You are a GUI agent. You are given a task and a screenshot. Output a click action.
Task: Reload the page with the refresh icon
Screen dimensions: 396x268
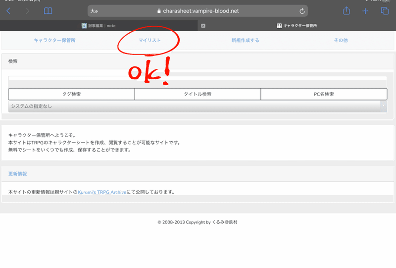pyautogui.click(x=302, y=11)
